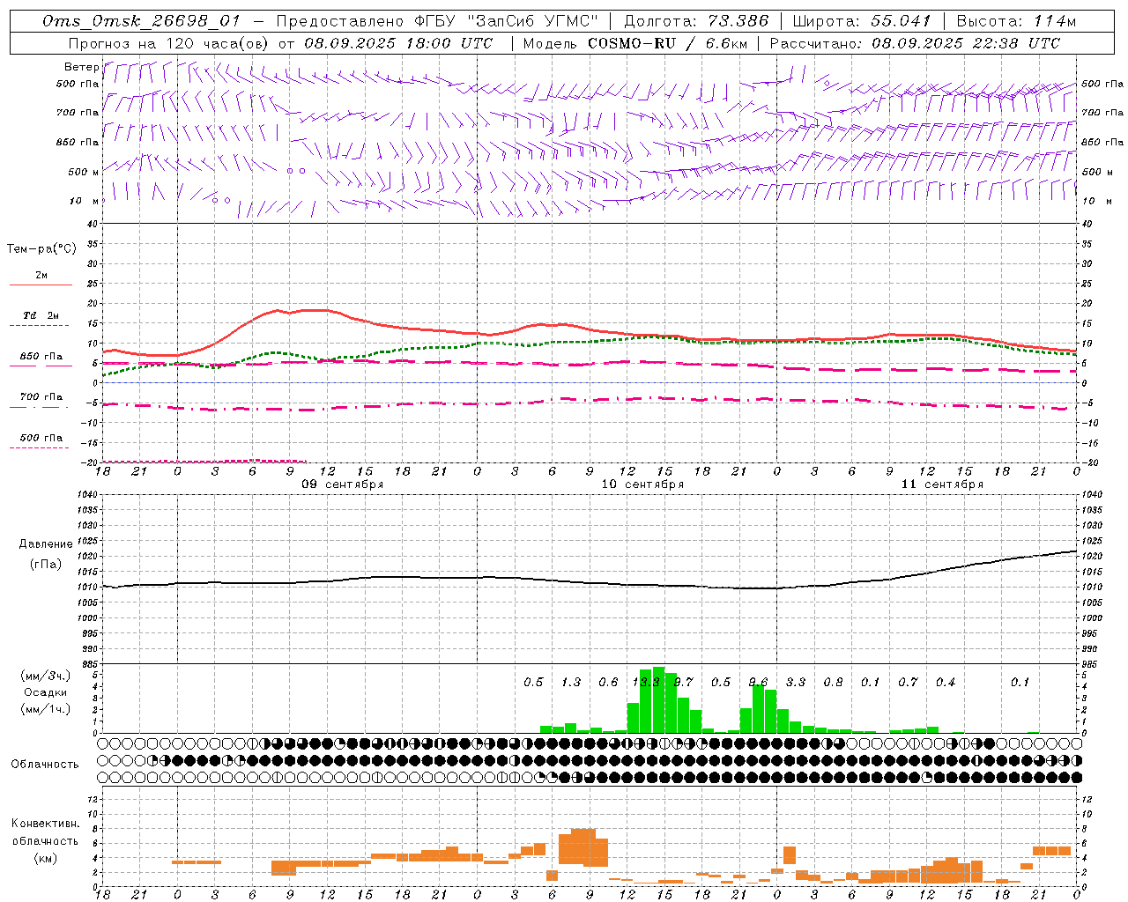This screenshot has height=902, width=1128.
Task: Click the 850 гПа temperature legend entry
Action: [x=41, y=357]
